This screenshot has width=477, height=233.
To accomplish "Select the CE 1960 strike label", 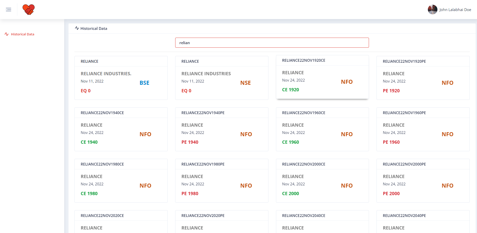I will (x=291, y=142).
